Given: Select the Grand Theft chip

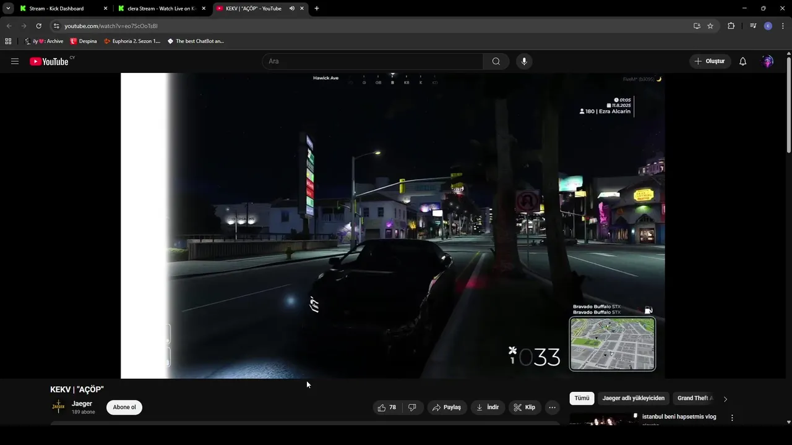Looking at the screenshot, I should [x=695, y=399].
